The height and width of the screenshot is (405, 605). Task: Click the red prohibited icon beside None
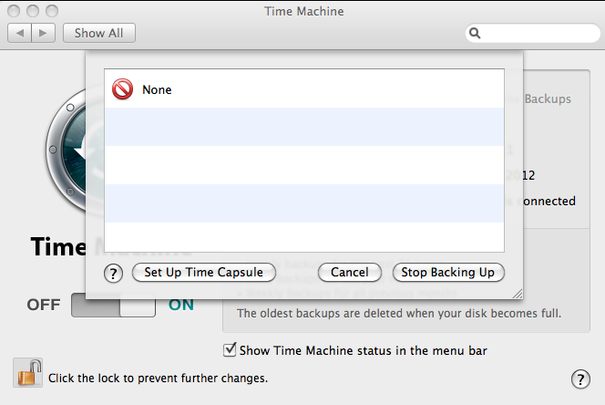pos(122,89)
